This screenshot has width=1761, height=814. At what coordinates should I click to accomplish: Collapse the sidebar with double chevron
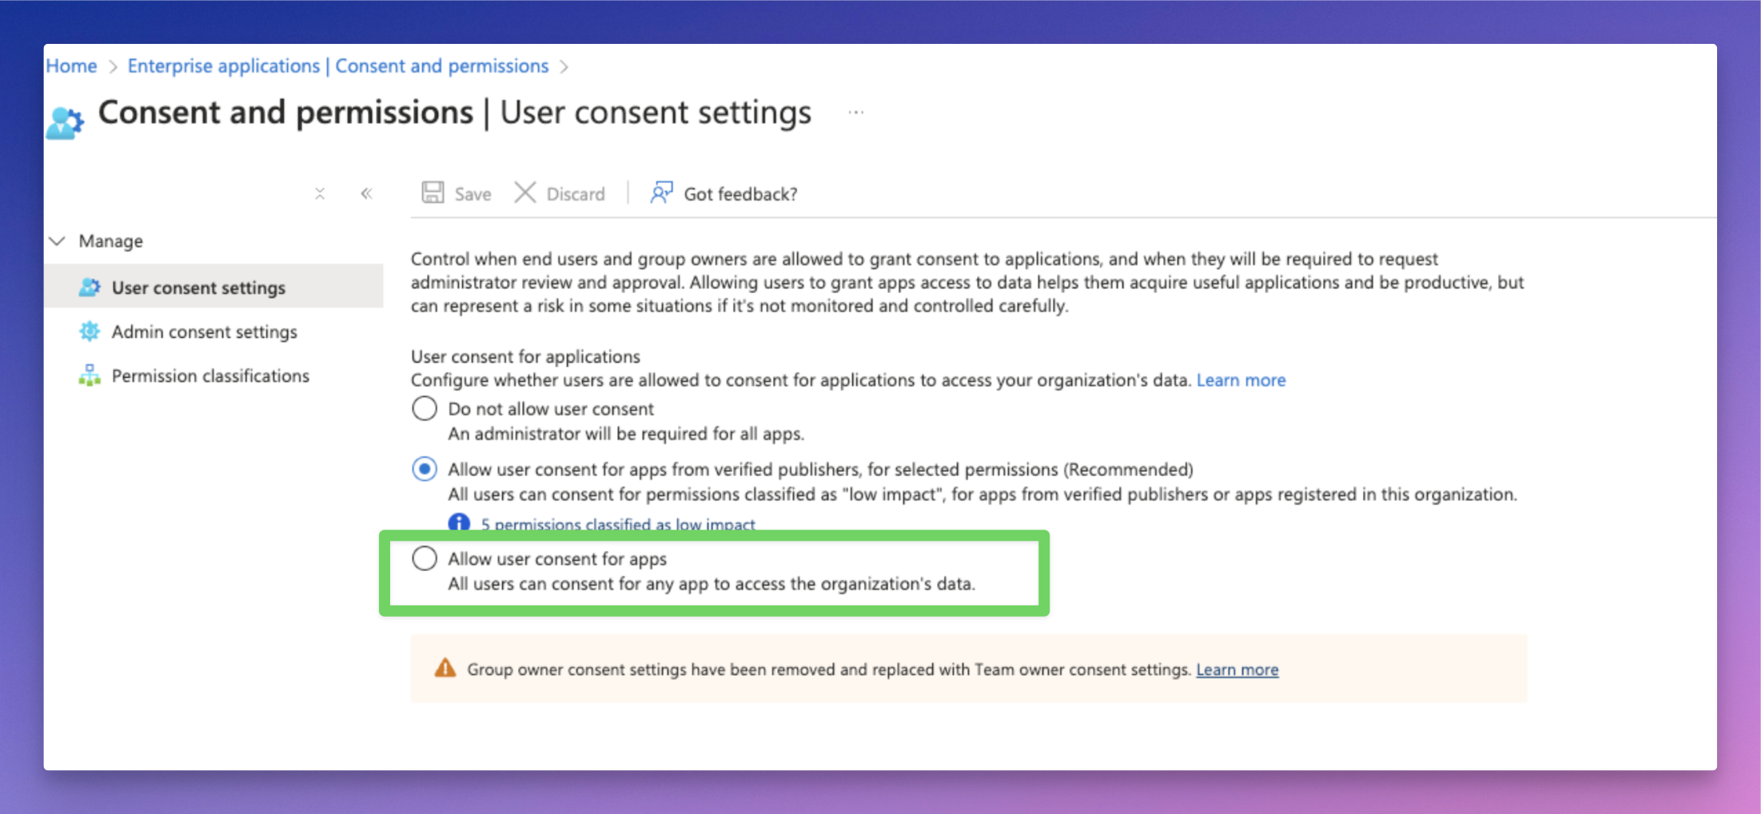tap(366, 193)
